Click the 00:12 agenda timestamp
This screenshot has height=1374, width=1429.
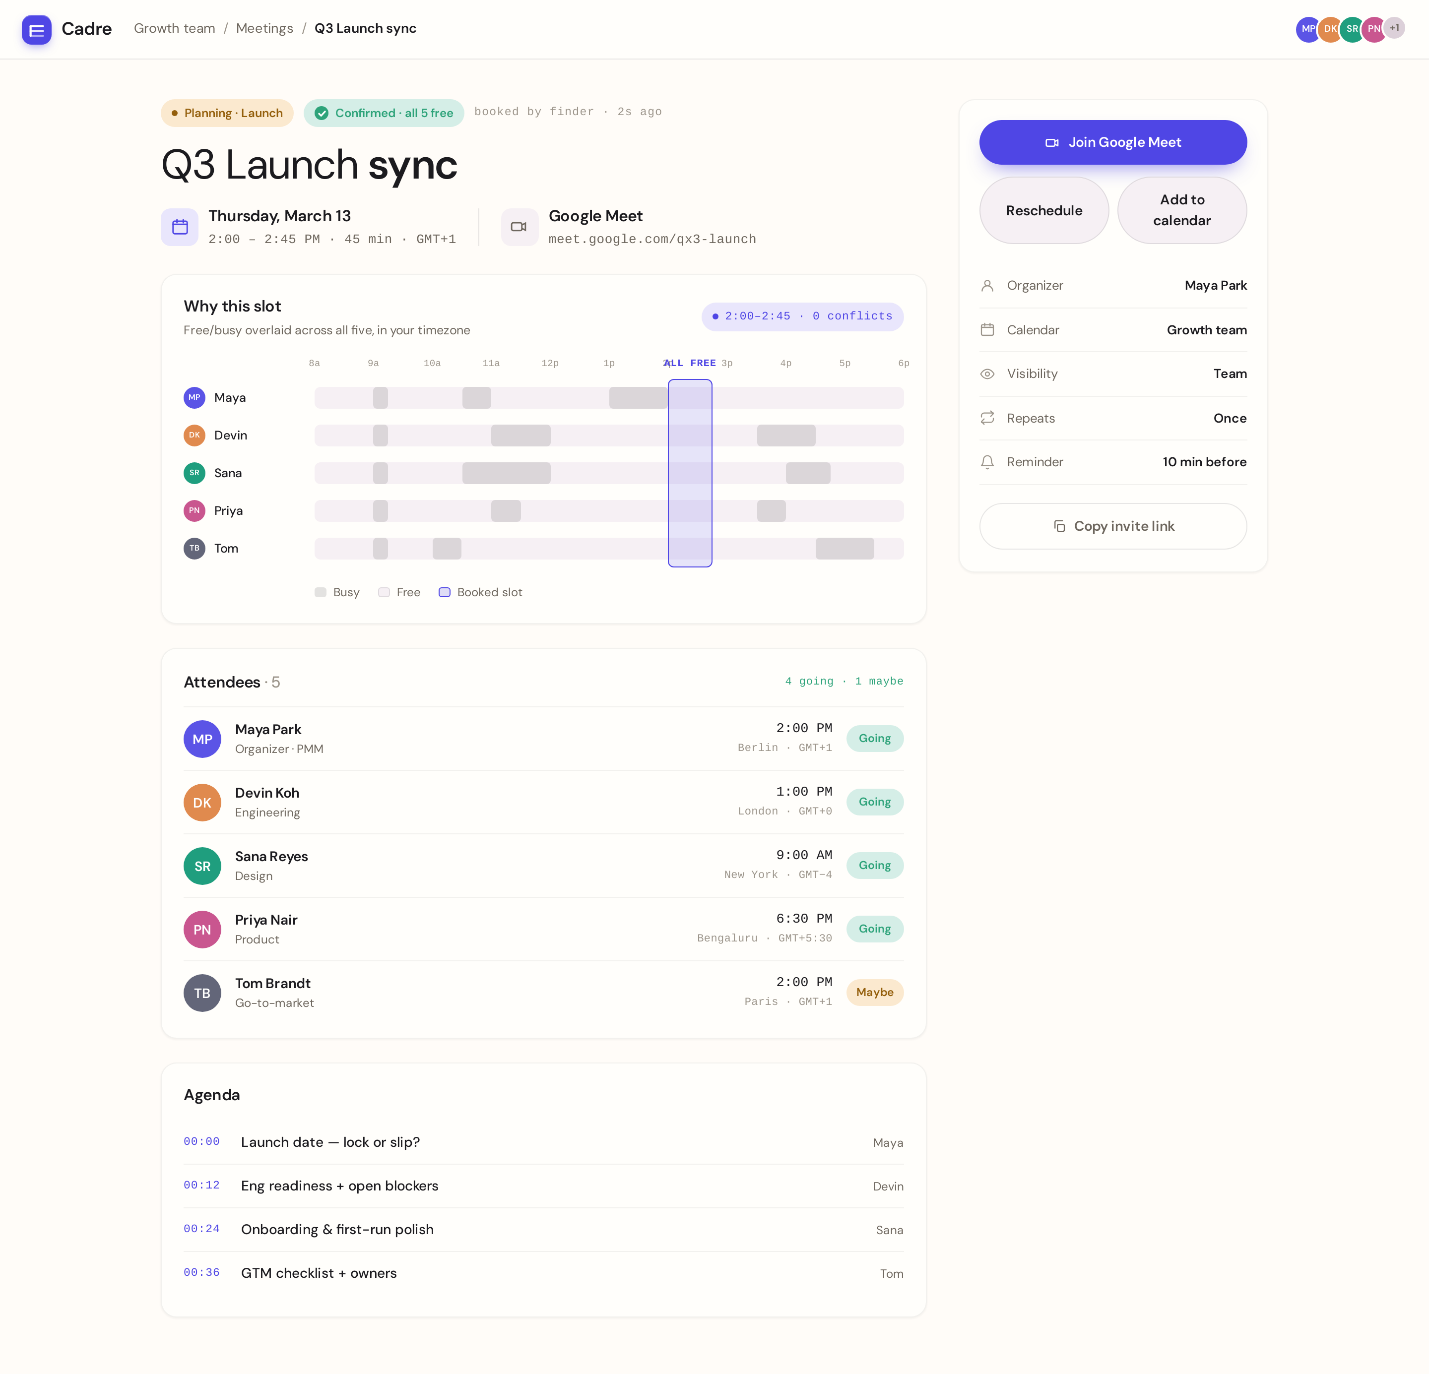click(201, 1185)
